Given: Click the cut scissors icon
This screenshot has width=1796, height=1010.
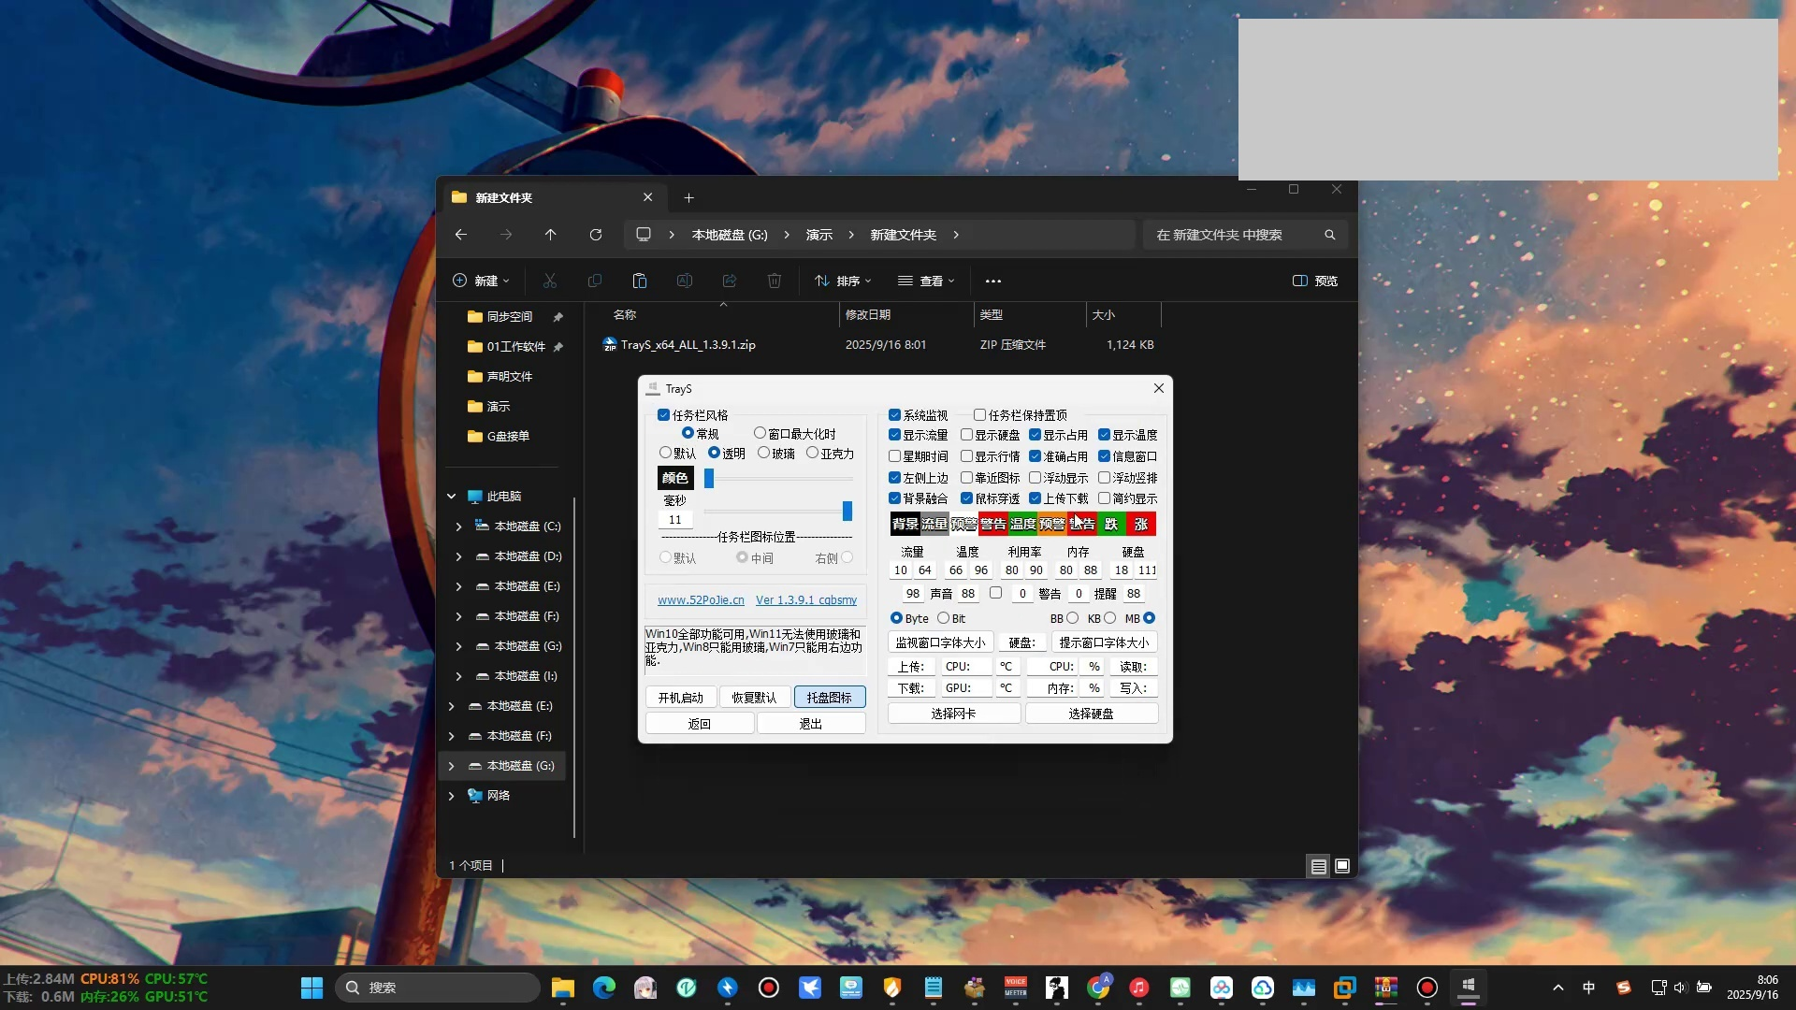Looking at the screenshot, I should [x=550, y=281].
